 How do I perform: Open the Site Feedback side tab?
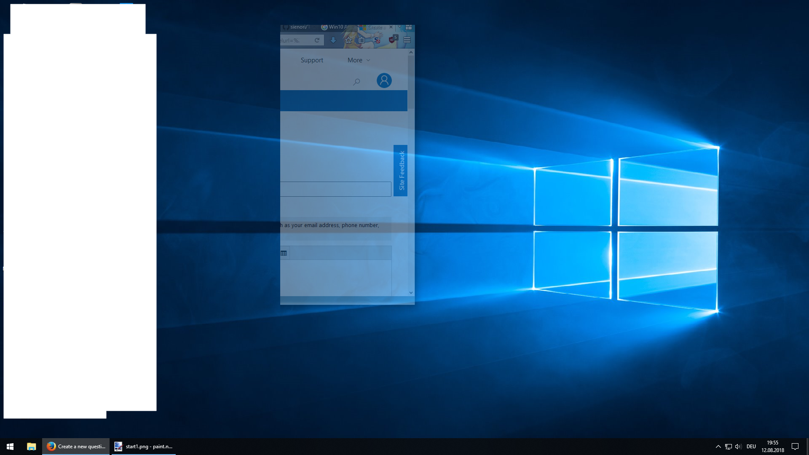pyautogui.click(x=400, y=171)
